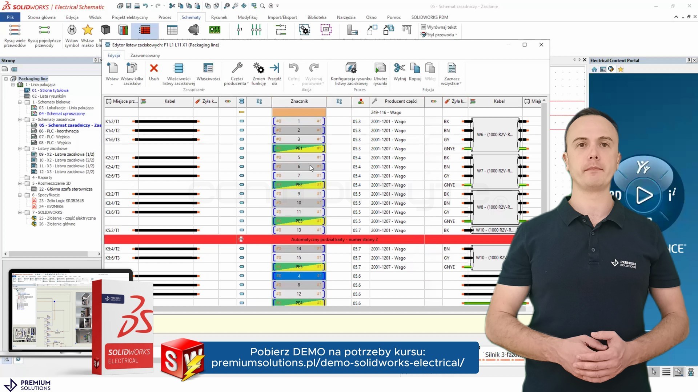Switch to Strona główna ribbon tab
The height and width of the screenshot is (392, 698).
pyautogui.click(x=41, y=17)
